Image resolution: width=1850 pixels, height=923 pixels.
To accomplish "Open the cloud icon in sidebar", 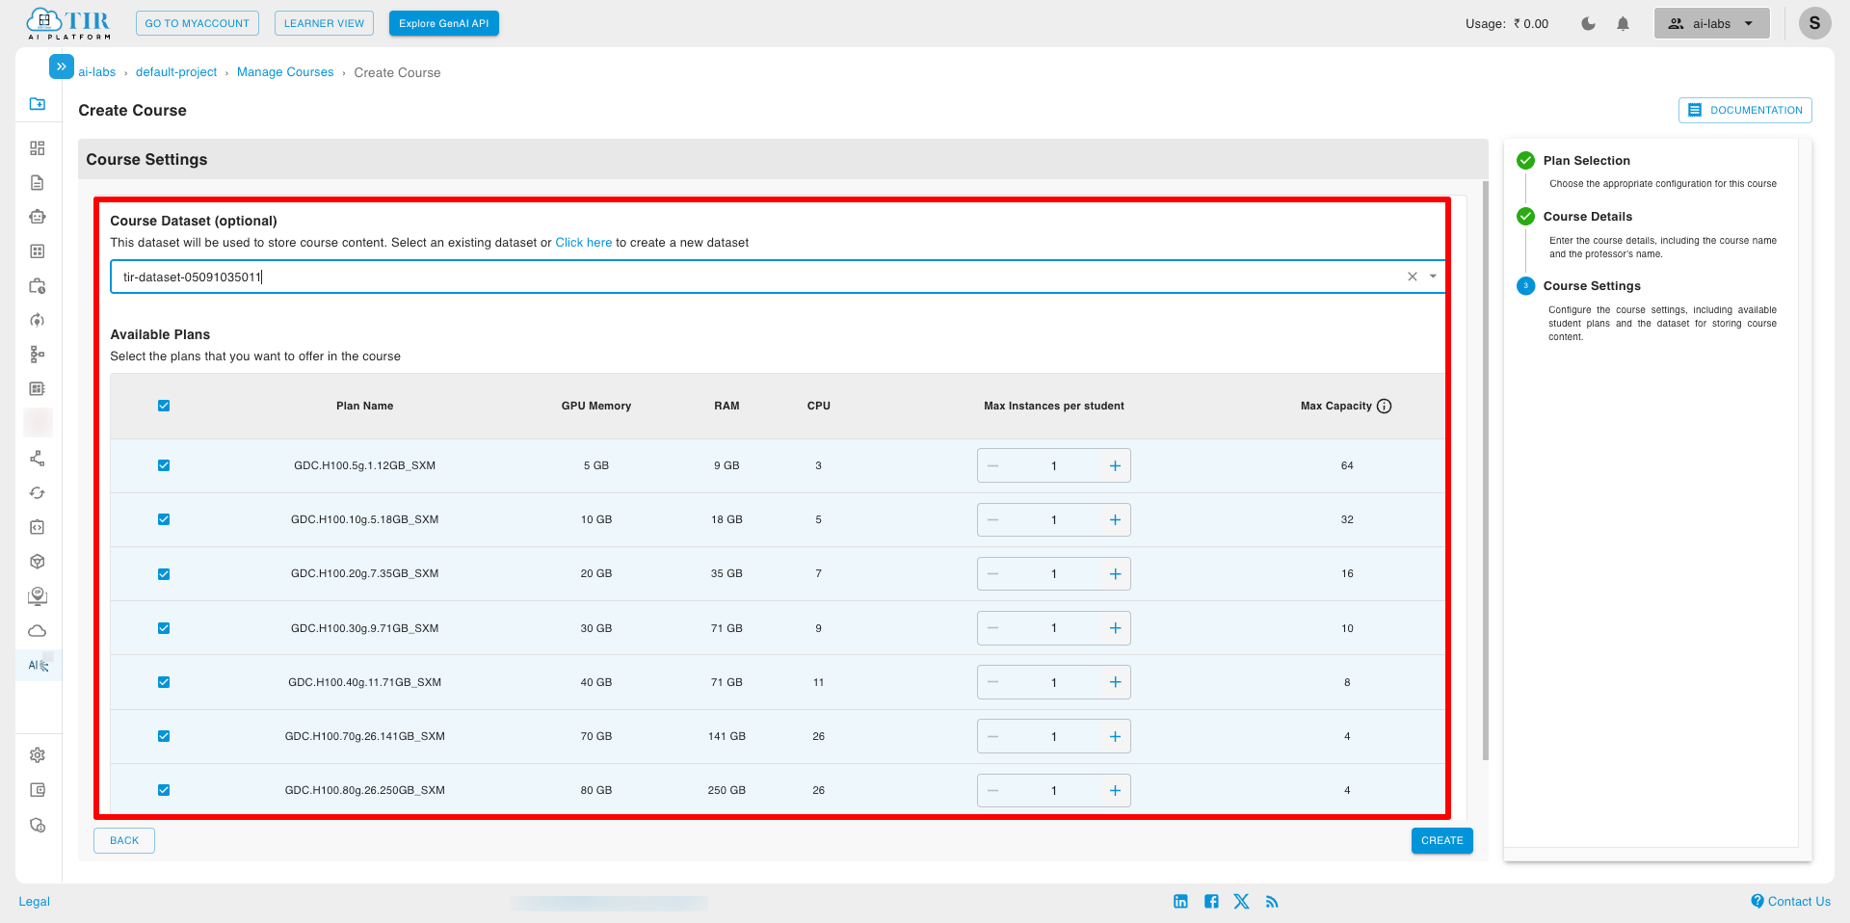I will pyautogui.click(x=38, y=631).
